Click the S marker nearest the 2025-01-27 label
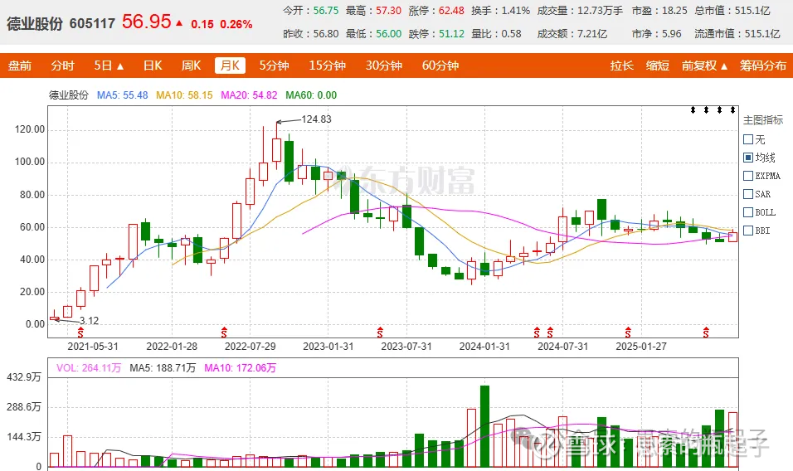 click(628, 333)
